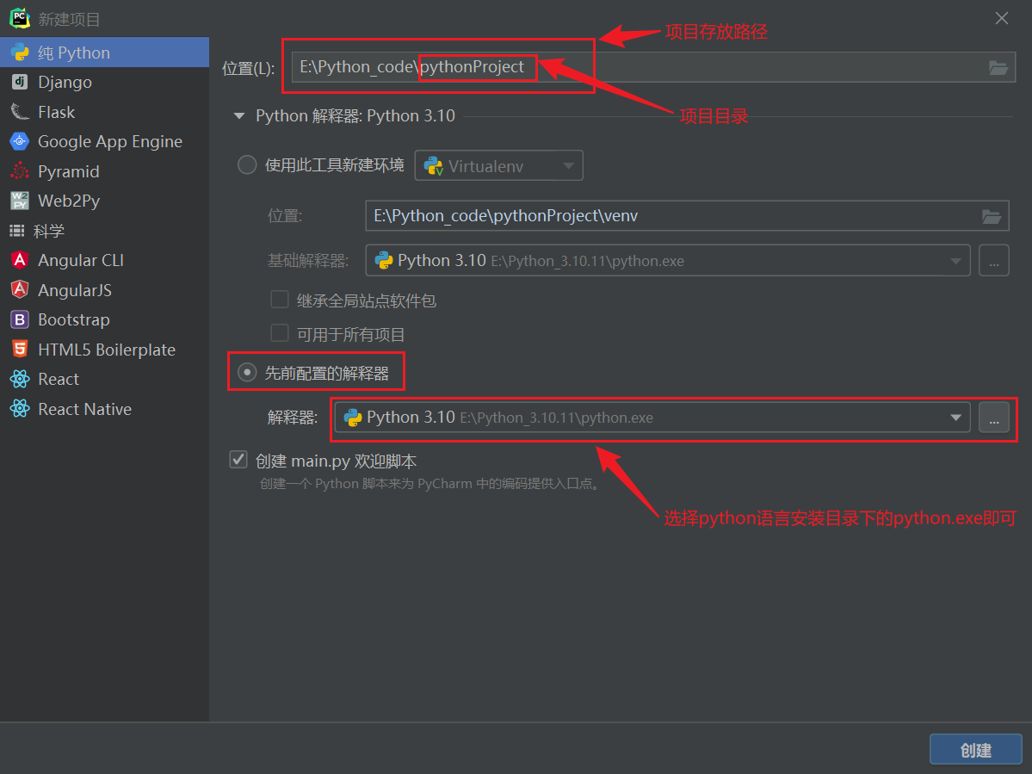This screenshot has height=774, width=1032.
Task: Choose Web2Py project type
Action: (105, 201)
